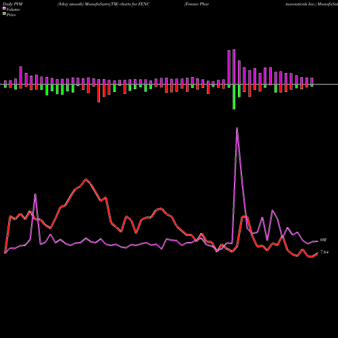Screen dimensions: 338x338
Task: Click the '7.64' price axis value
Action: pyautogui.click(x=324, y=252)
